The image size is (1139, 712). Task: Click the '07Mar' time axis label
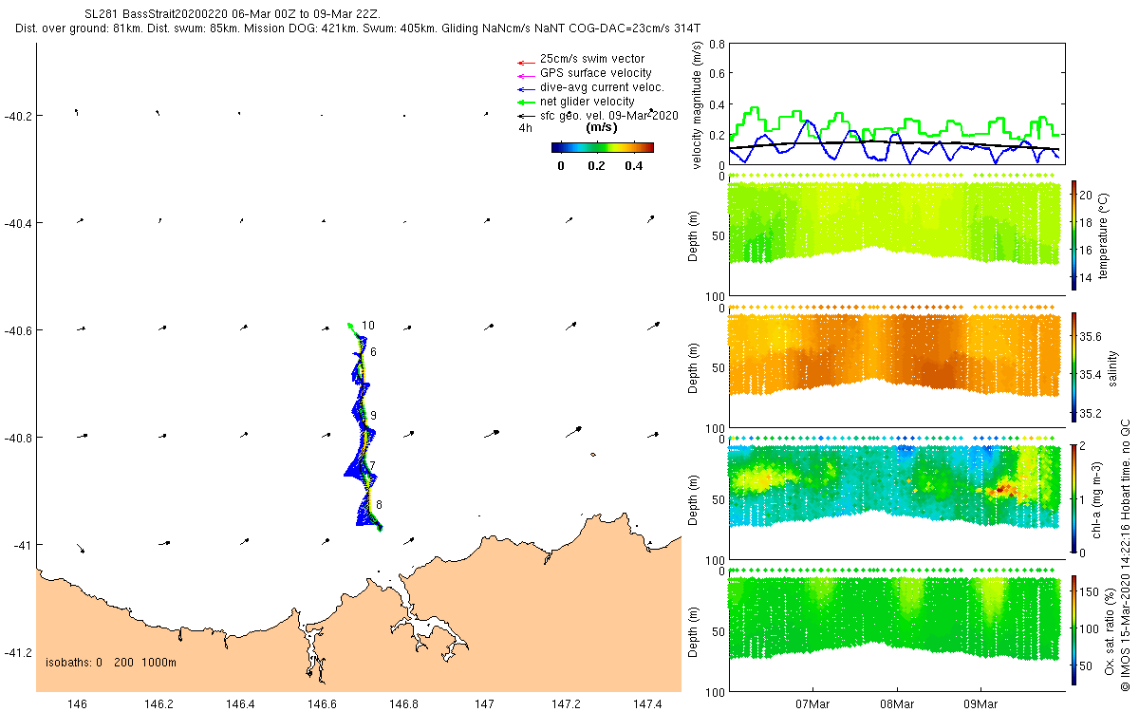click(813, 704)
